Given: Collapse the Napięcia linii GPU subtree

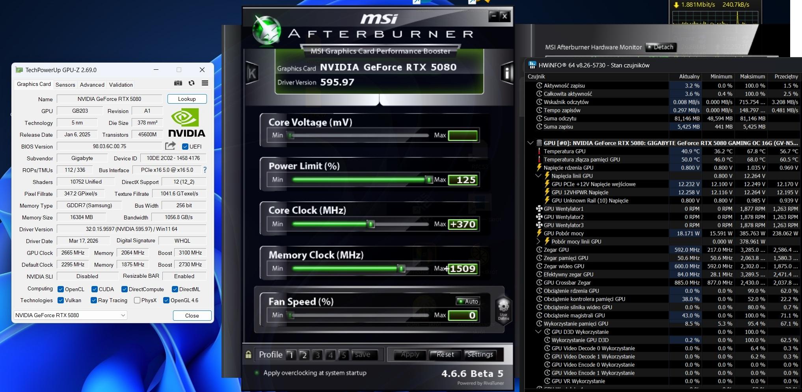Looking at the screenshot, I should tap(538, 176).
